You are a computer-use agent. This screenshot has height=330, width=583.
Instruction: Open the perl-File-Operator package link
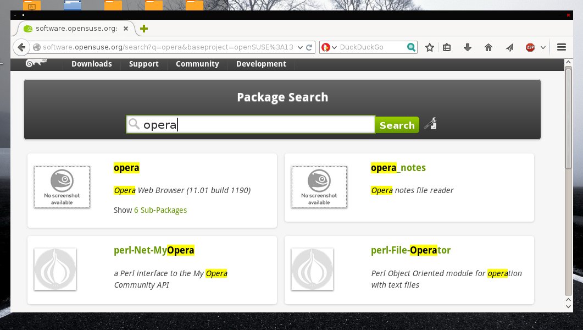tap(411, 250)
